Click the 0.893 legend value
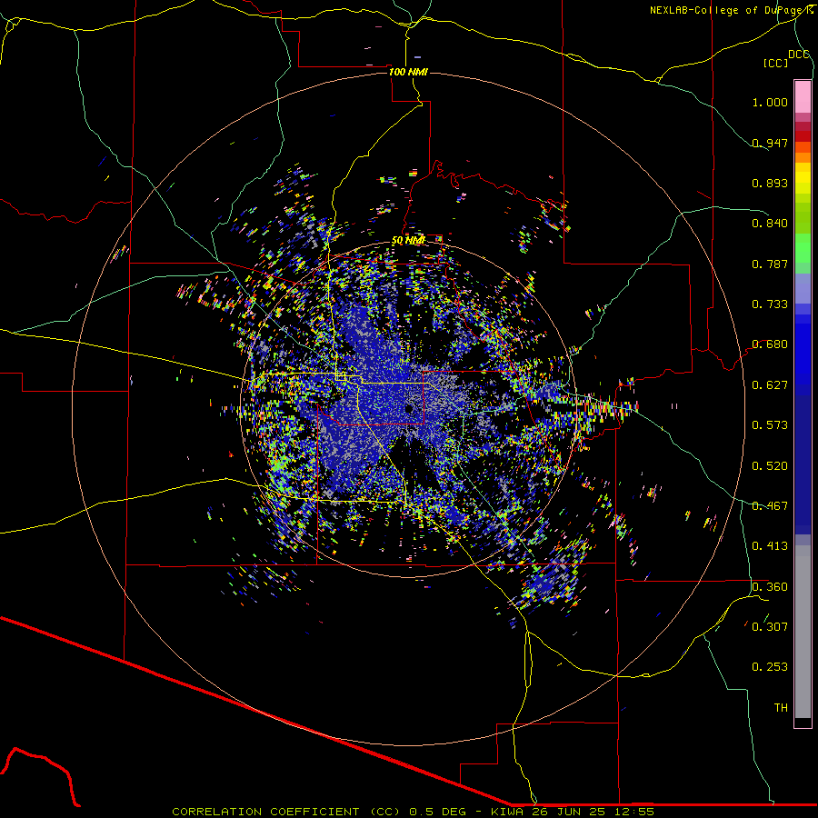This screenshot has height=818, width=818. pos(770,183)
